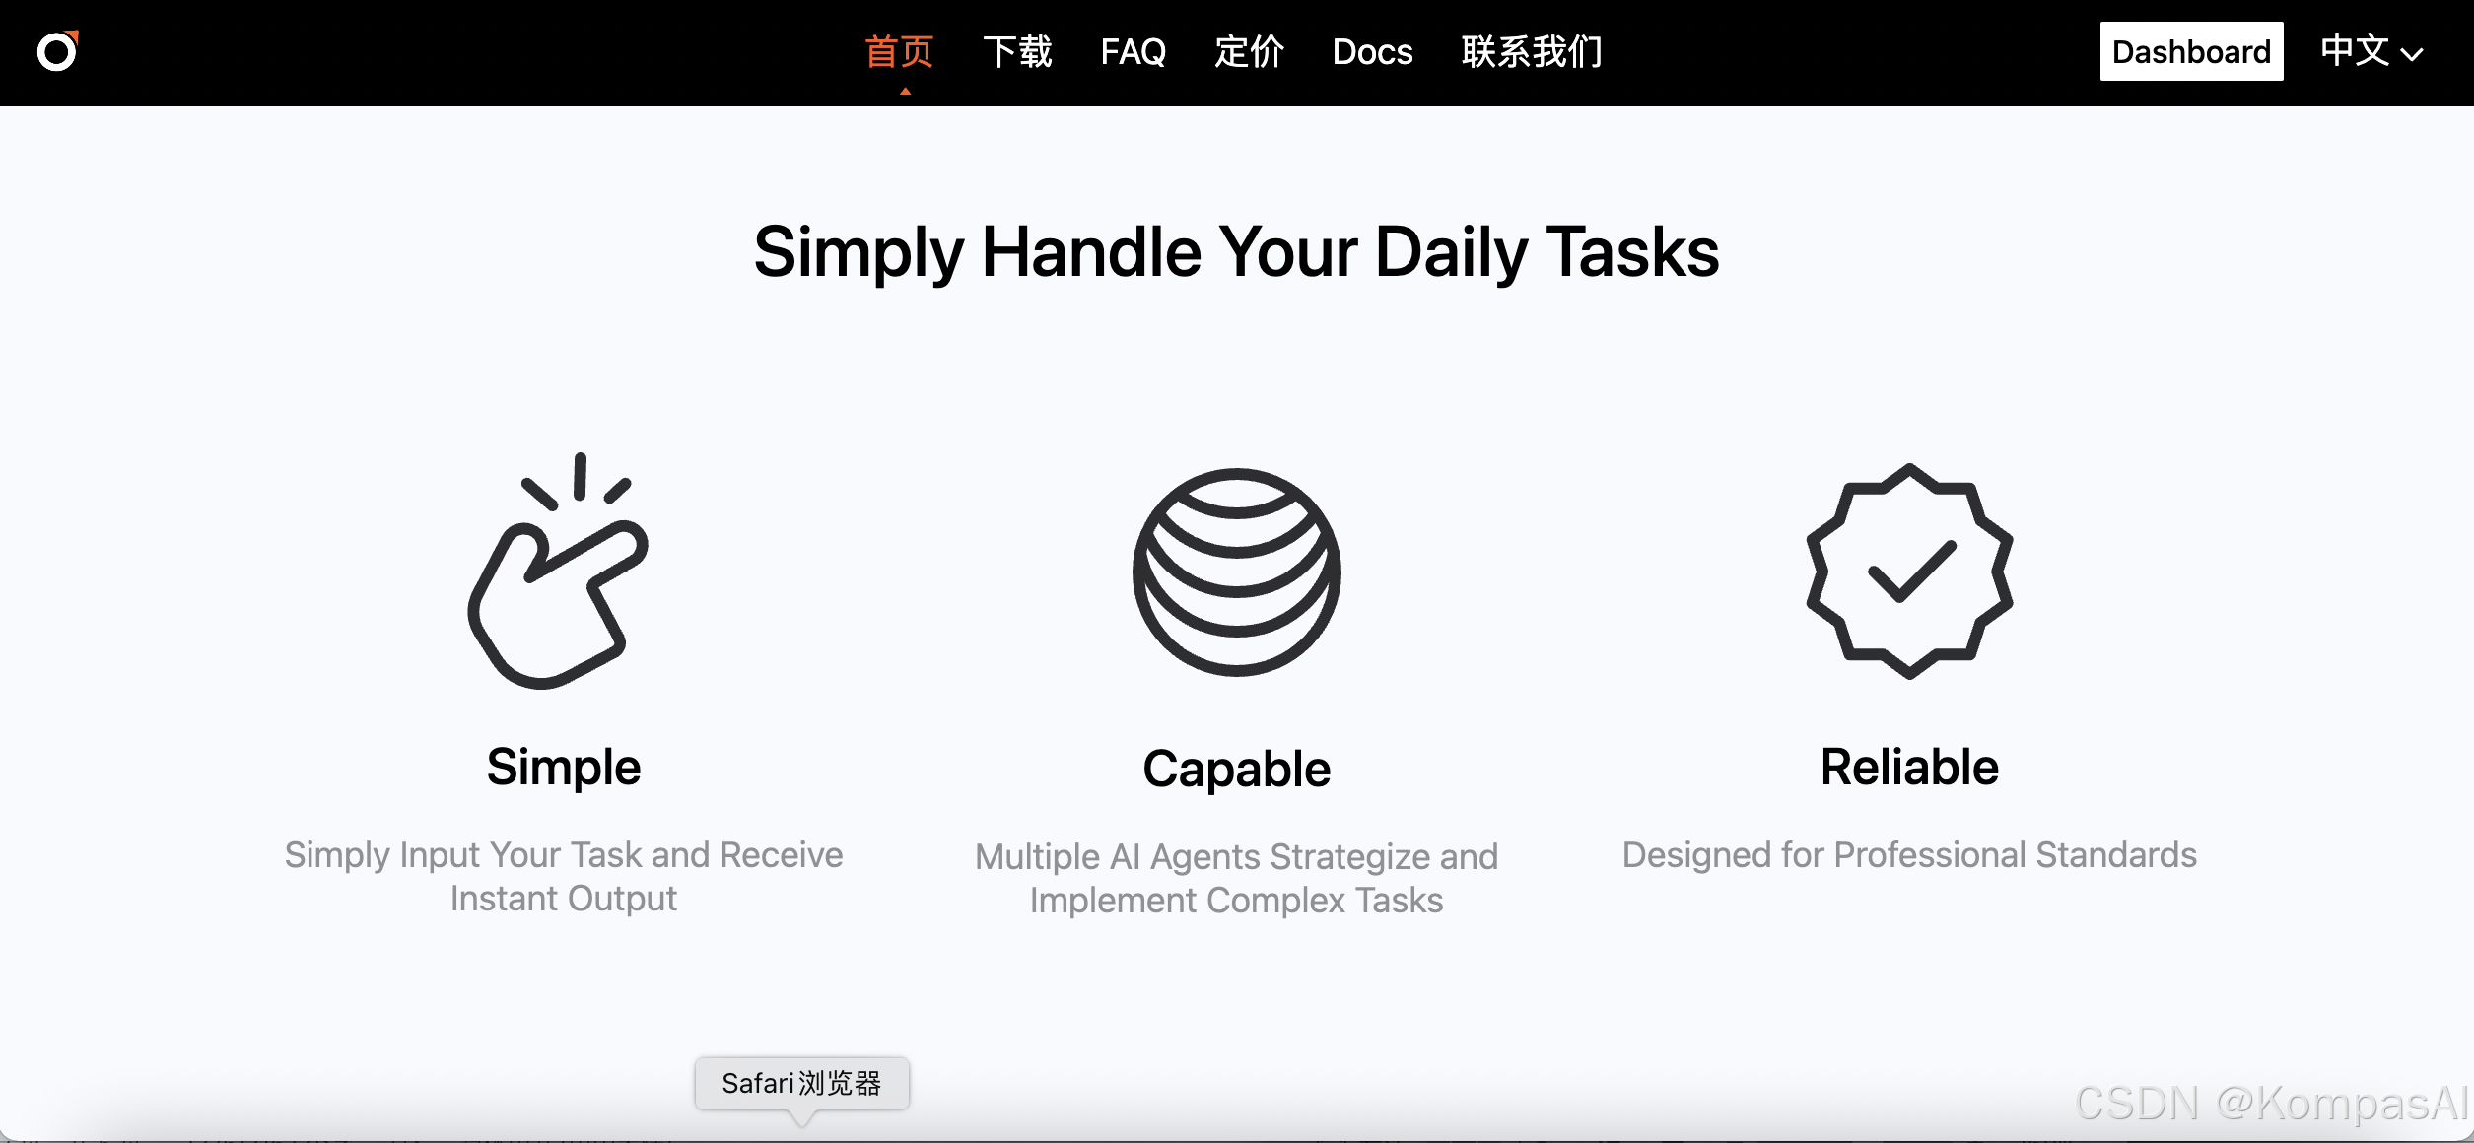Viewport: 2474px width, 1143px height.
Task: Open the Dashboard button
Action: pyautogui.click(x=2191, y=51)
